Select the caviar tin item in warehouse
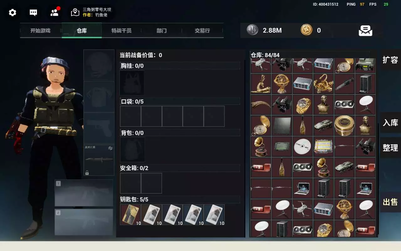This screenshot has height=251, width=401. pos(344,125)
